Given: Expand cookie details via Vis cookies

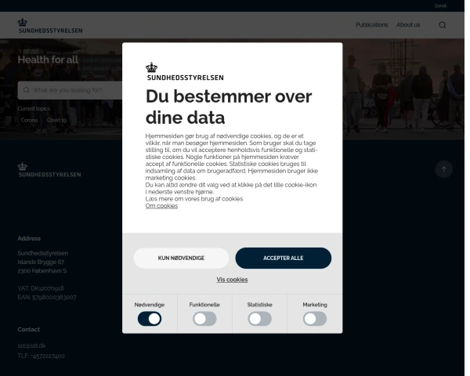Looking at the screenshot, I should tap(232, 280).
